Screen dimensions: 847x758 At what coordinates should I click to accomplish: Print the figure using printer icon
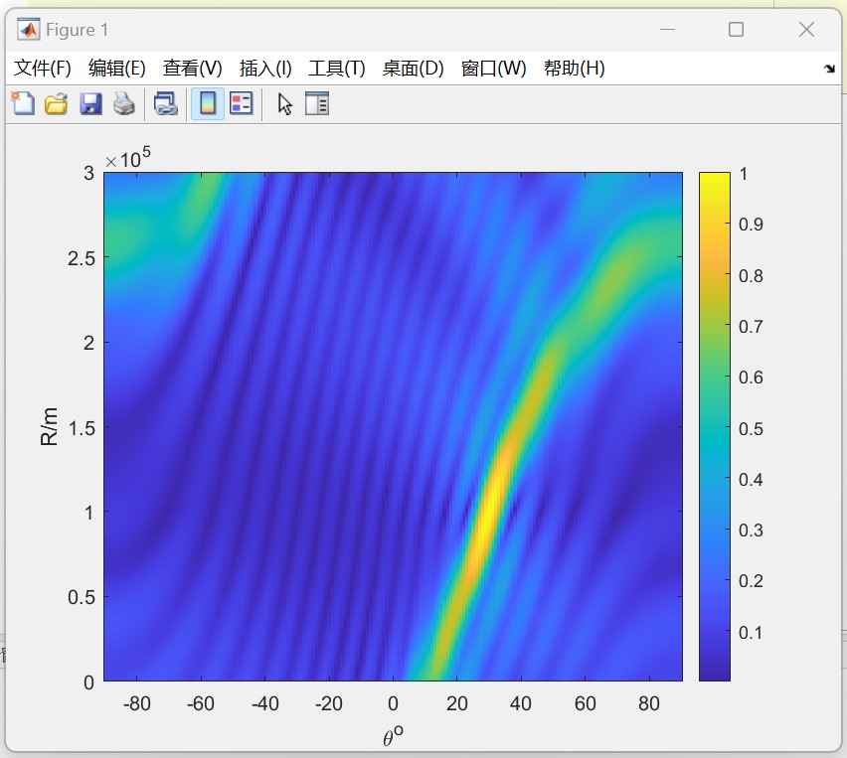pos(124,103)
